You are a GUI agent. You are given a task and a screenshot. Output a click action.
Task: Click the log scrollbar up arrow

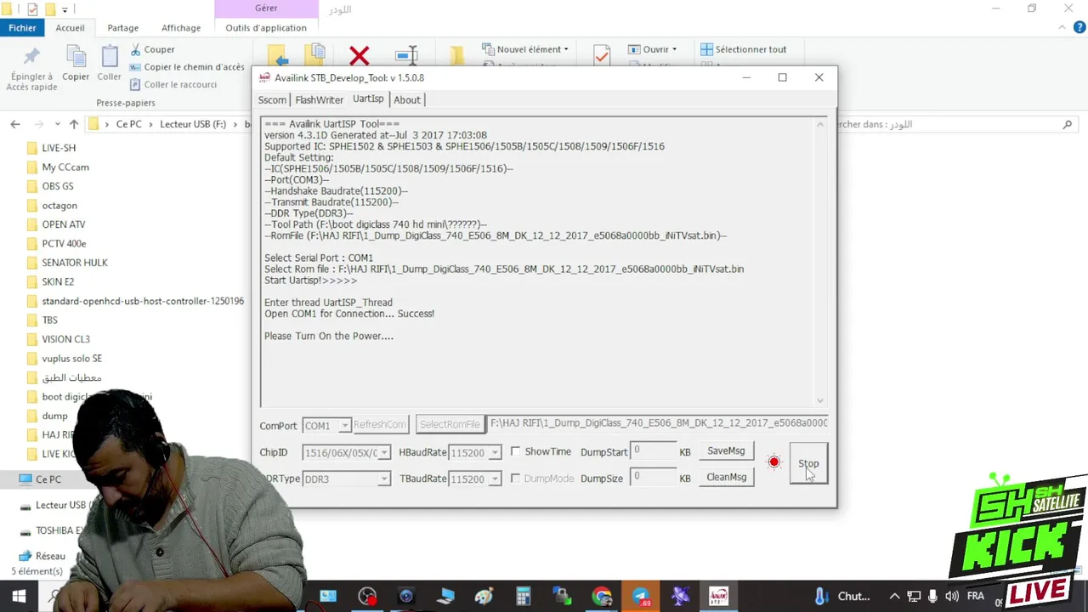820,124
